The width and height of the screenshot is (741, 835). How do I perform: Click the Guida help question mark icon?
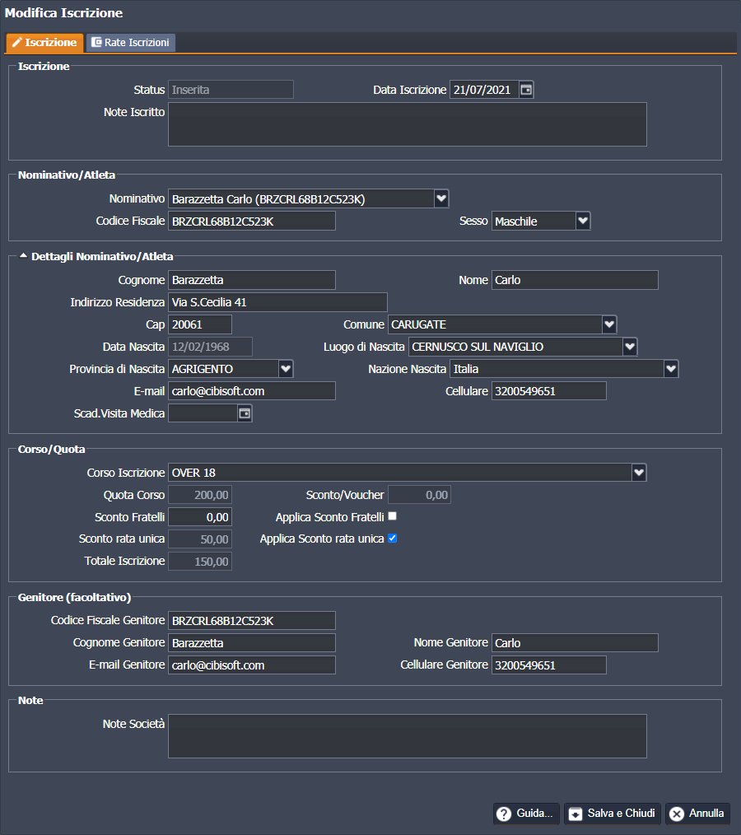[x=504, y=814]
